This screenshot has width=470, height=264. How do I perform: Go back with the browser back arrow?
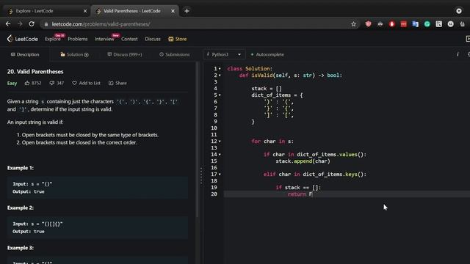(x=8, y=24)
